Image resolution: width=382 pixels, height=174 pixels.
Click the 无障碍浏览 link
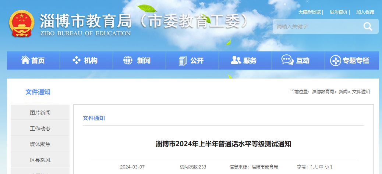tap(310, 12)
